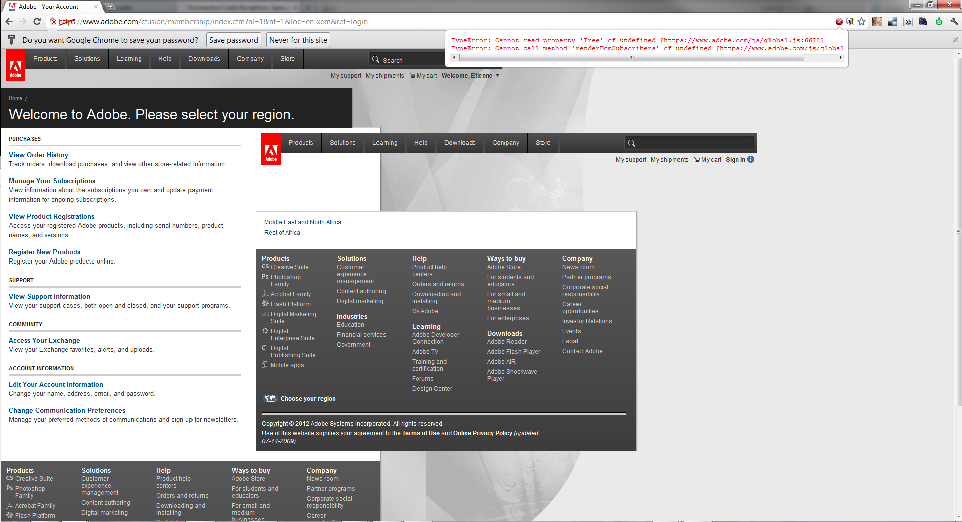Open View Order History link
The image size is (962, 522).
coord(38,155)
